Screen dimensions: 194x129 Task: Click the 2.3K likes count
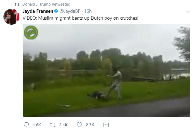point(90,125)
